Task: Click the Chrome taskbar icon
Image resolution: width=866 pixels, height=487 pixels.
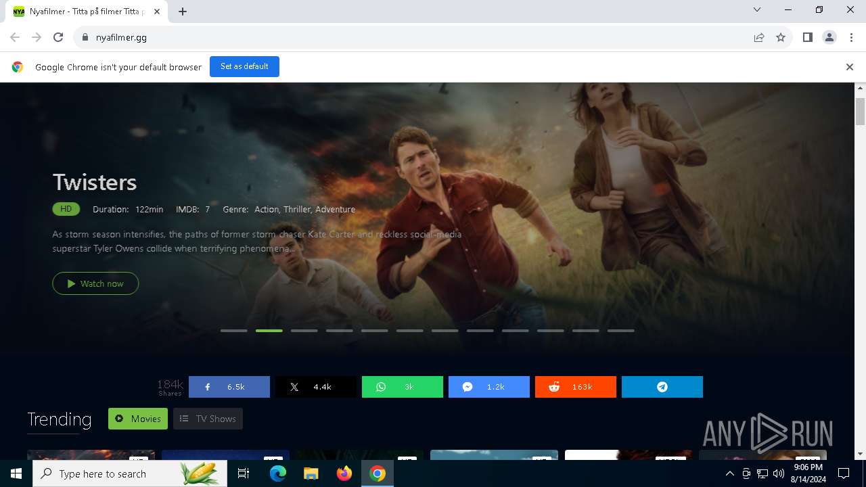Action: (x=378, y=473)
